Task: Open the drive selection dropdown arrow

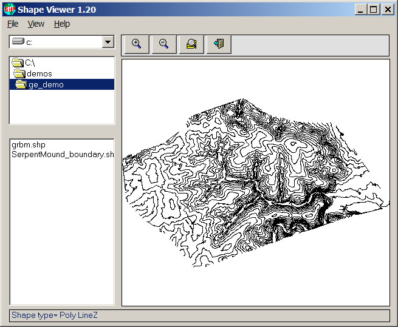Action: click(108, 42)
